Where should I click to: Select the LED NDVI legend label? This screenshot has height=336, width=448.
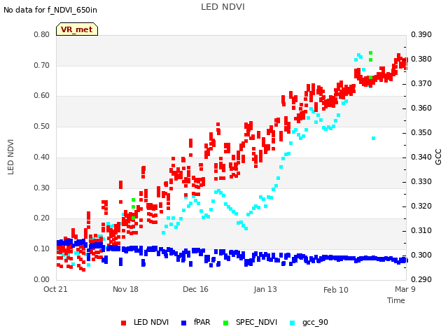pos(151,322)
